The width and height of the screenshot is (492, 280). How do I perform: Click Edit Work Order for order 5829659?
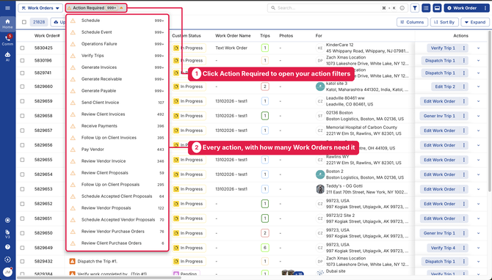[439, 101]
